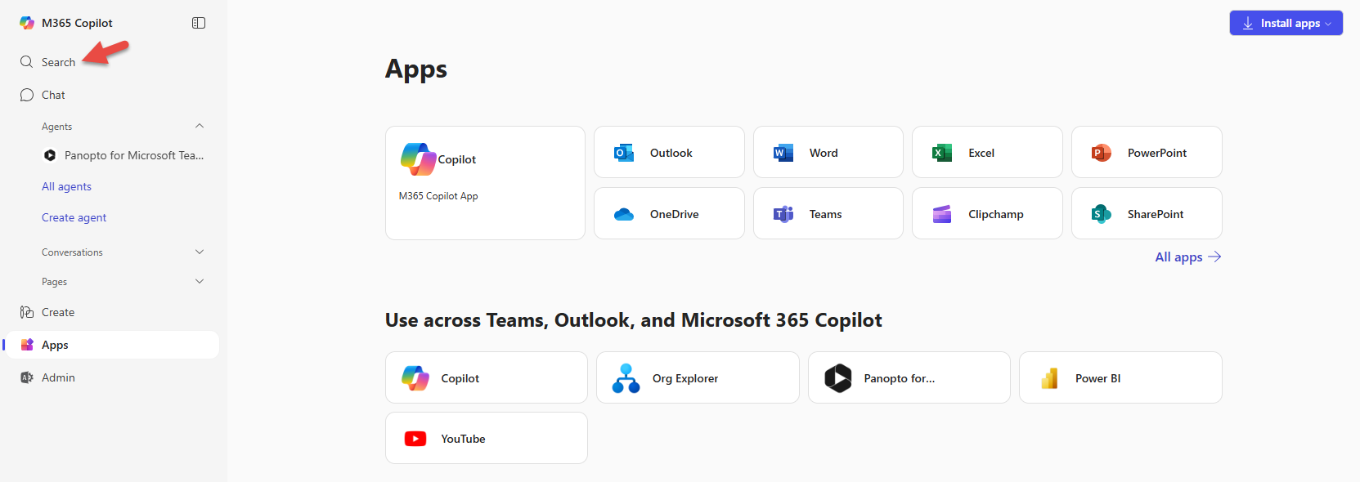
Task: Click the Create icon in sidebar
Action: pos(27,312)
